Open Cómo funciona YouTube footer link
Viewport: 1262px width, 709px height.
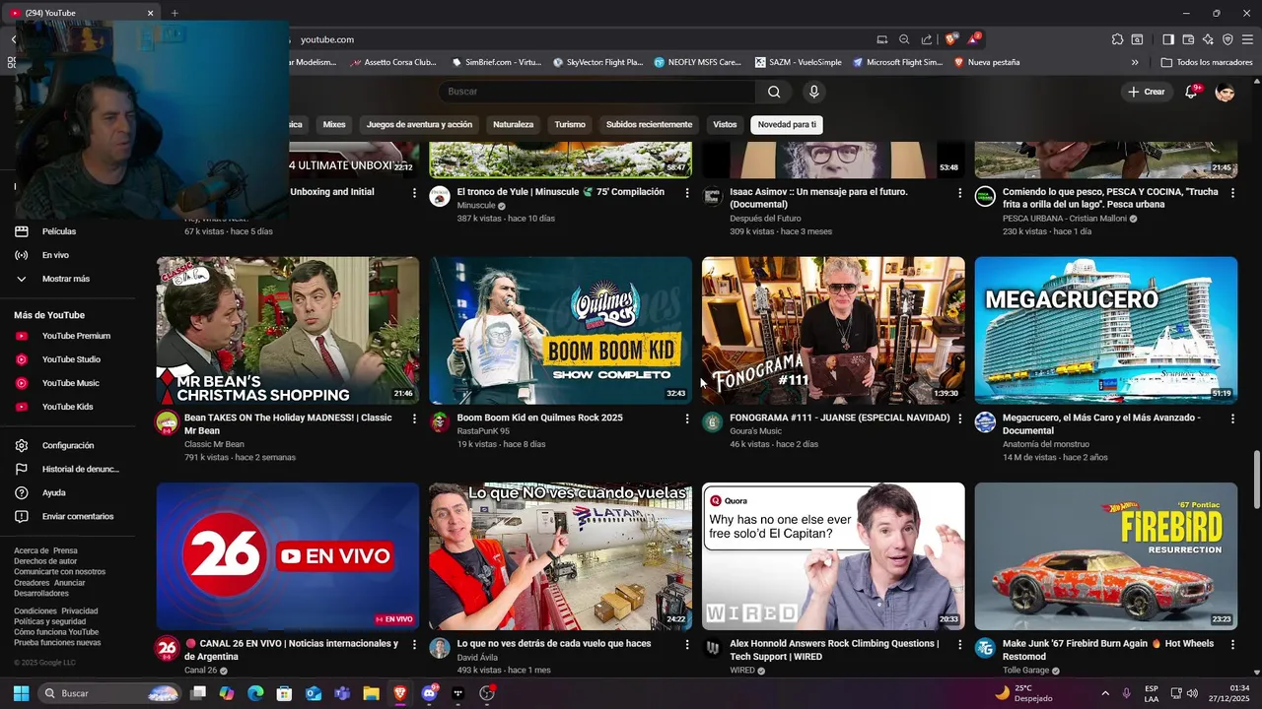pos(56,632)
